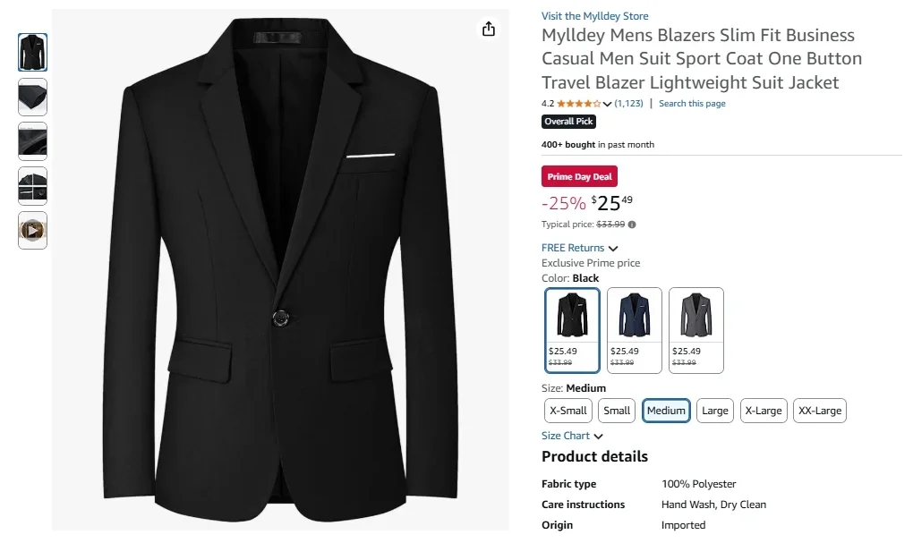Select the Medium size option

[x=665, y=410]
